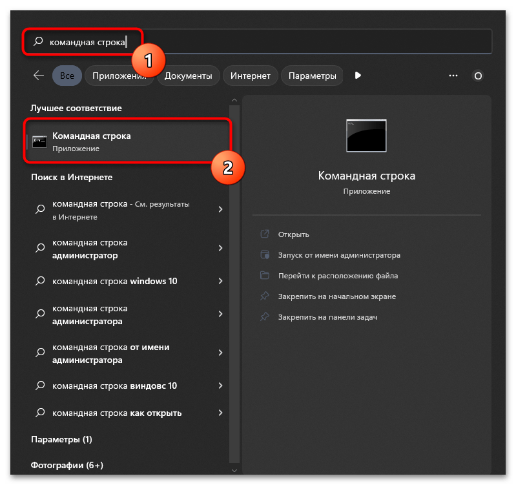
Task: Click search icon beside 'См. результаты в Интернете'
Action: [40, 209]
